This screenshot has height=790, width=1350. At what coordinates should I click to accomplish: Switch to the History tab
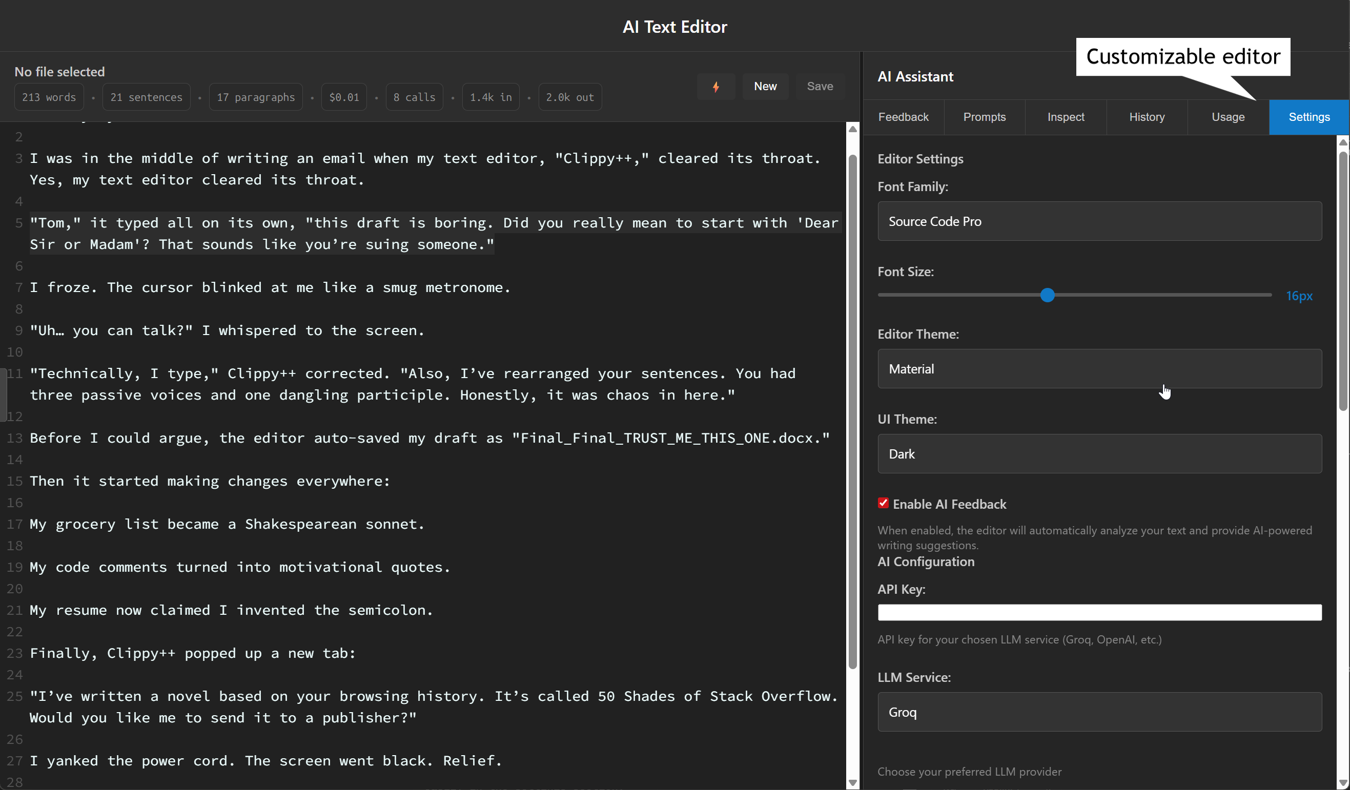[x=1147, y=117]
